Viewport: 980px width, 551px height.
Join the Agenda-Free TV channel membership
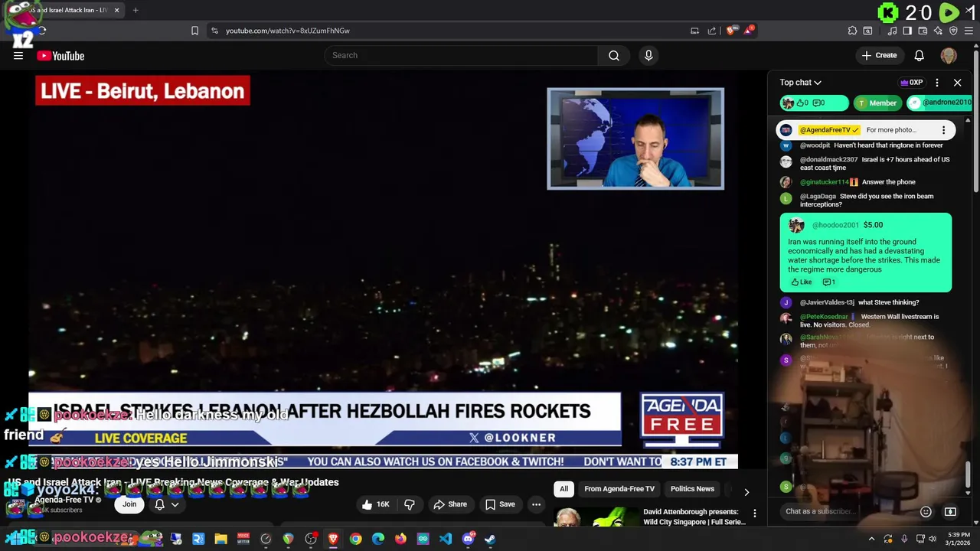pos(129,504)
